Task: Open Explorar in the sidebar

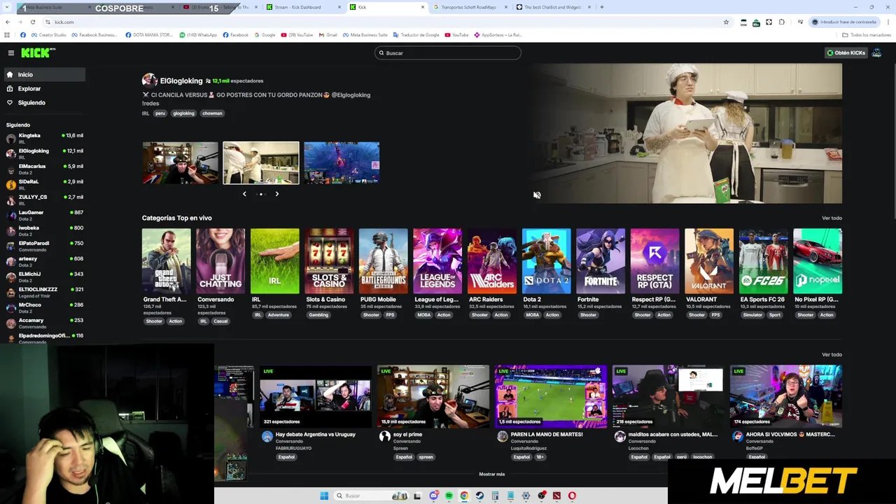Action: click(x=43, y=88)
